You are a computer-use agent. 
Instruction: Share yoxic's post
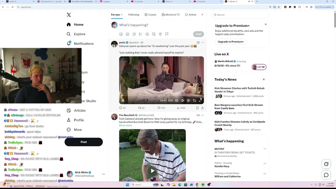[202, 108]
